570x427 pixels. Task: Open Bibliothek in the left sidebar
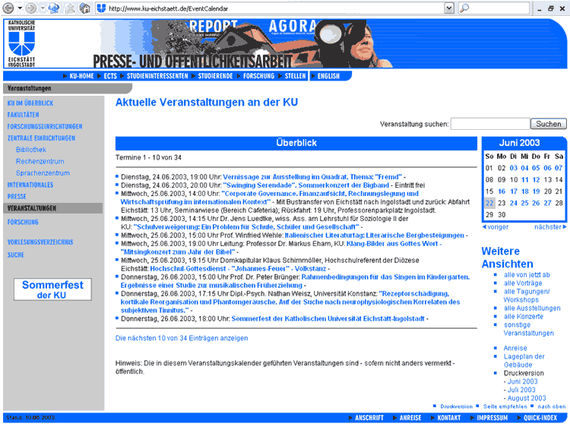click(30, 150)
